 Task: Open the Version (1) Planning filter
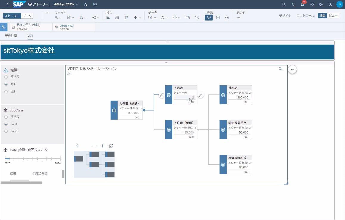click(74, 27)
